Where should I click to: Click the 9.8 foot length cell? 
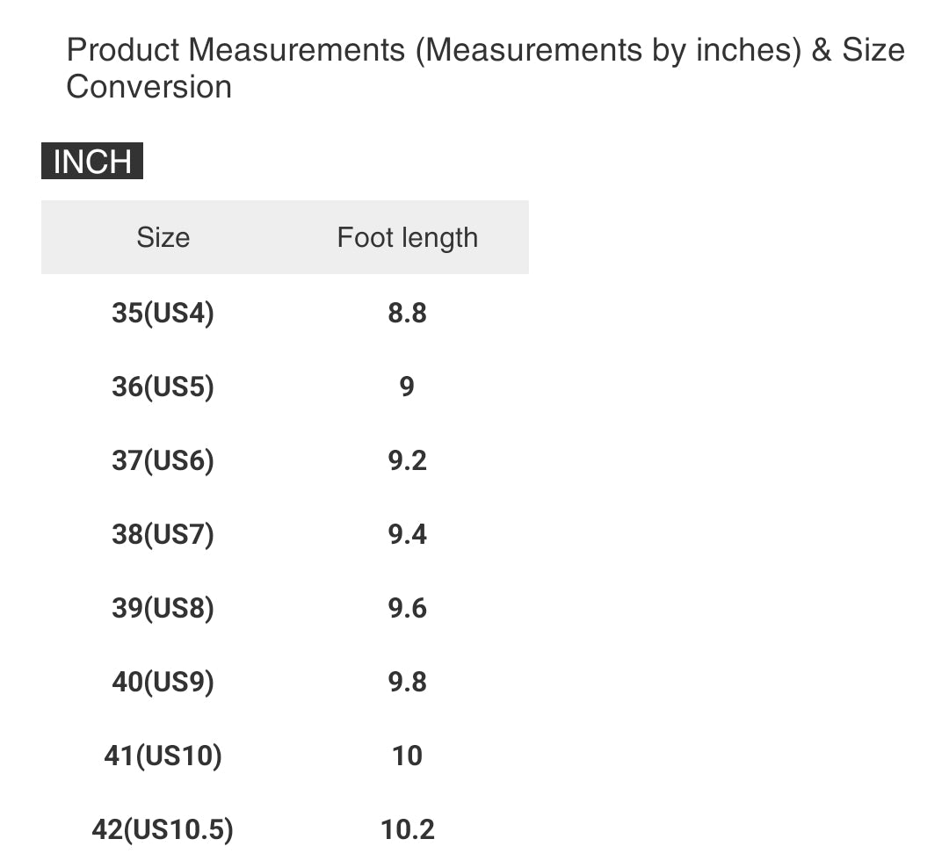click(407, 682)
